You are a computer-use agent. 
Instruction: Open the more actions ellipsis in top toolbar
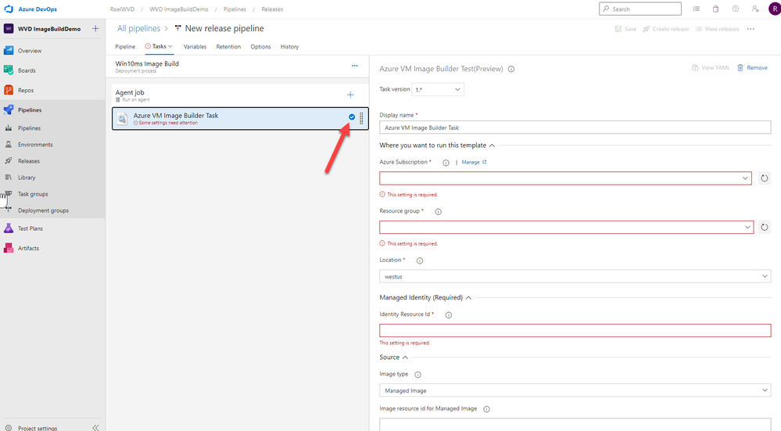[x=751, y=29]
